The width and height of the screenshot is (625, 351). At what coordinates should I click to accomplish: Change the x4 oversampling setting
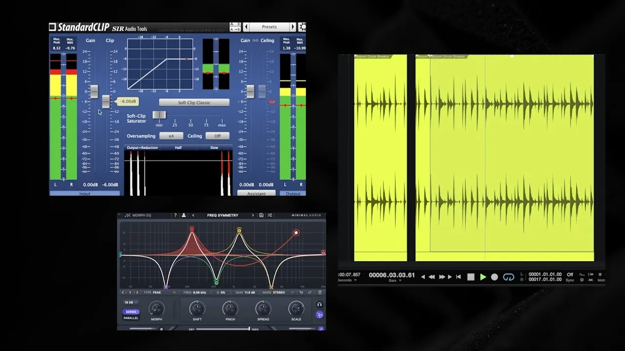point(171,136)
